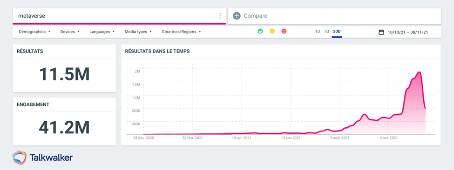
Task: Open the calendar icon for date range
Action: click(381, 32)
